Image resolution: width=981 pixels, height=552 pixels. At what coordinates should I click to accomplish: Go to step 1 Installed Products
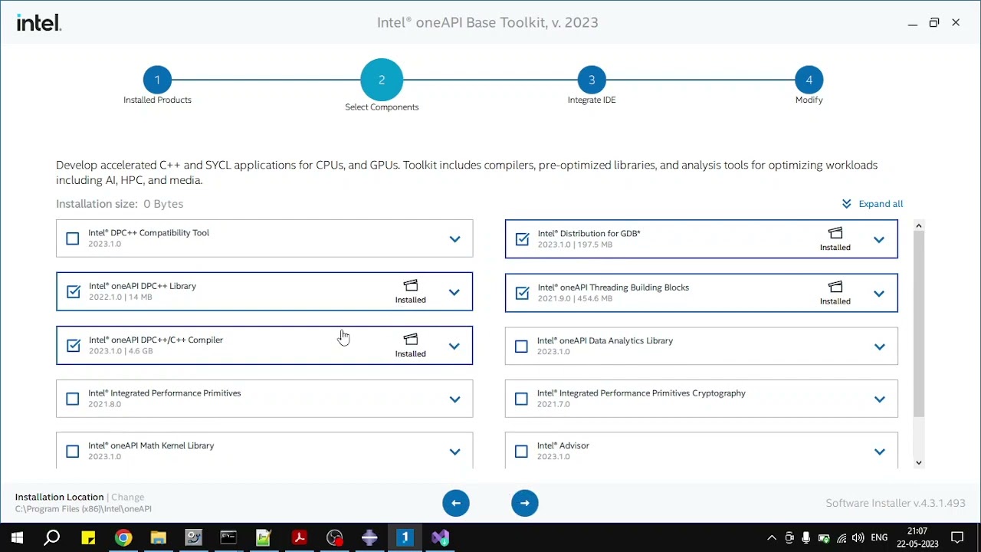[x=157, y=80]
